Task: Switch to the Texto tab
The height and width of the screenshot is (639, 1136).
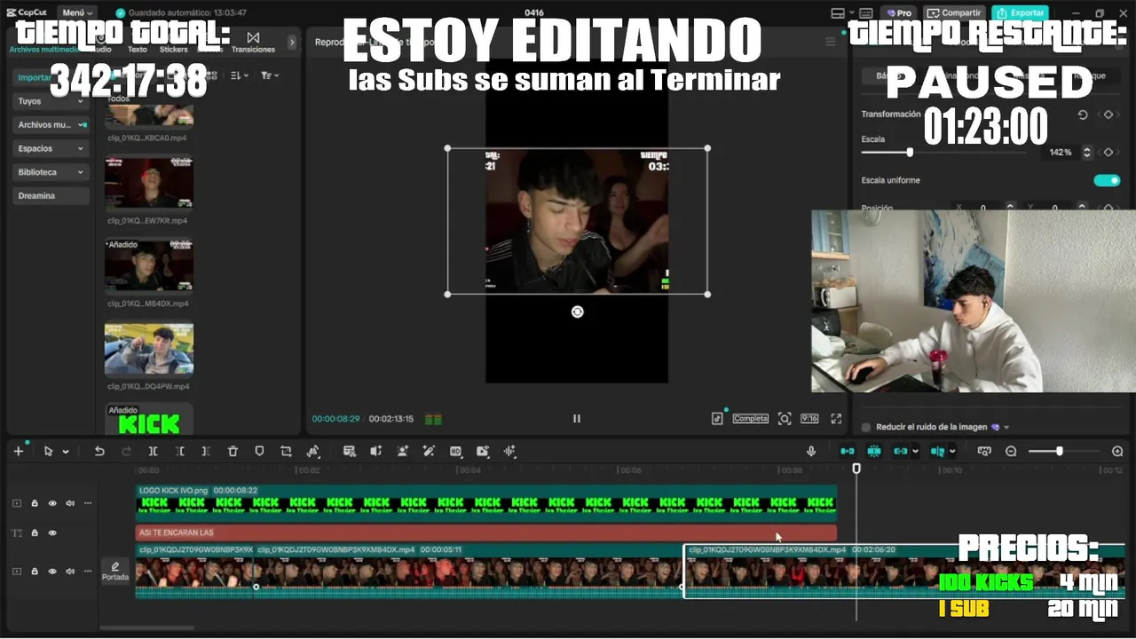Action: click(x=138, y=49)
